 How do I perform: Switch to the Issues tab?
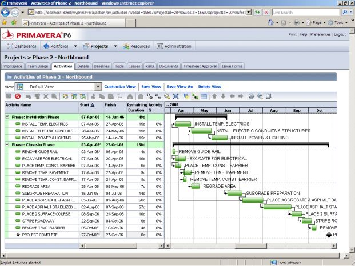[x=134, y=66]
